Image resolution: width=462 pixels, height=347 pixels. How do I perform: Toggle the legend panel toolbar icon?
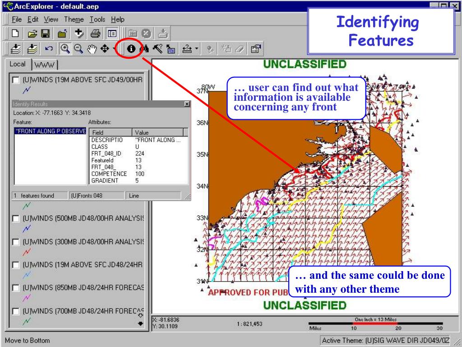[x=112, y=33]
